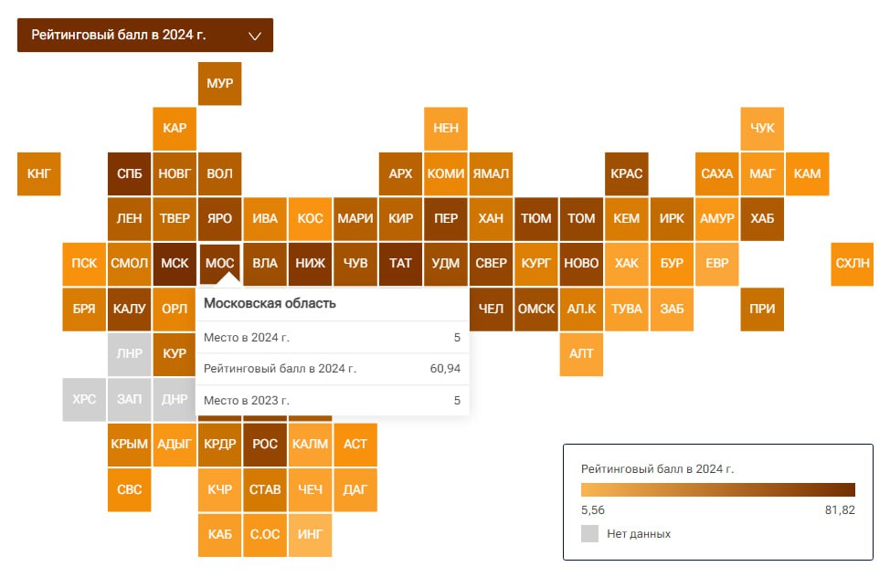Click the КРЫМ region tile
The height and width of the screenshot is (577, 890).
[x=130, y=445]
